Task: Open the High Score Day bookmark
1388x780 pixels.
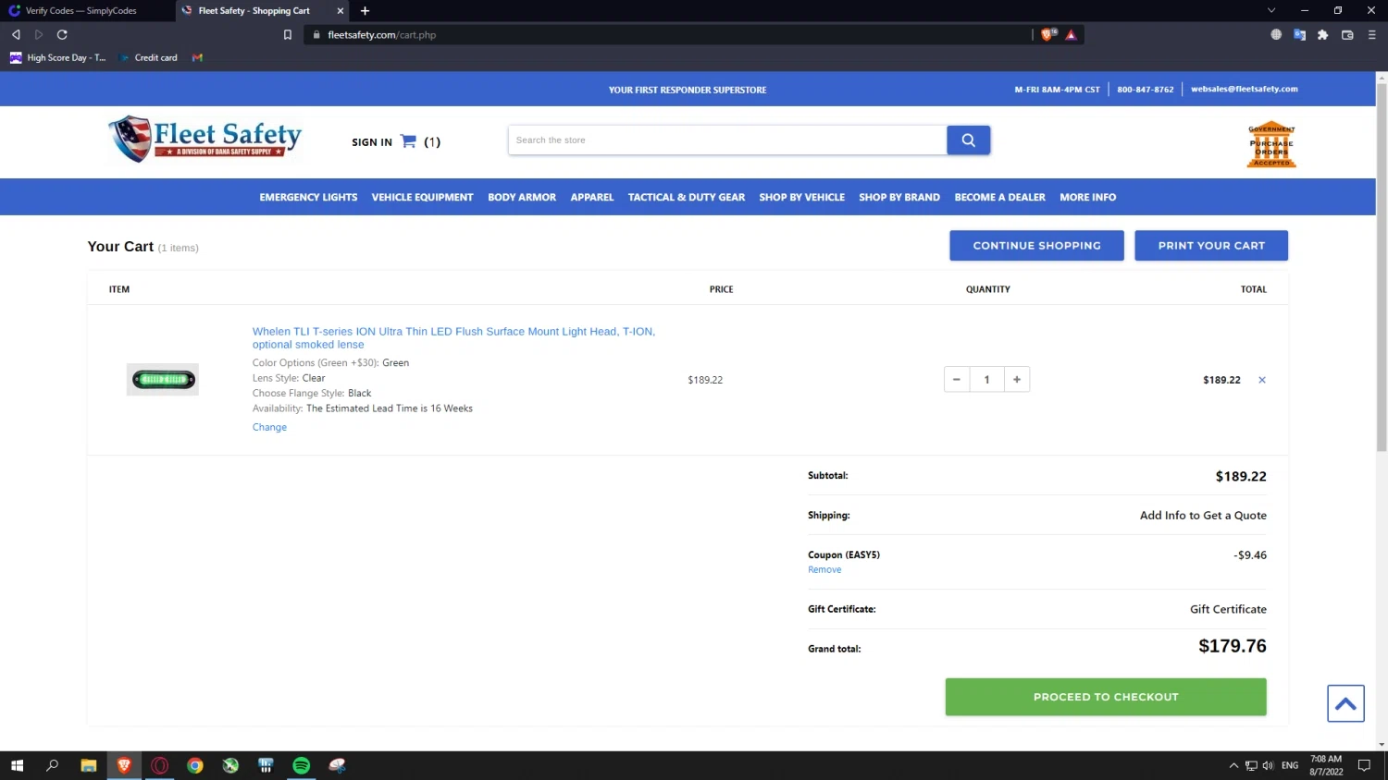Action: 57,57
